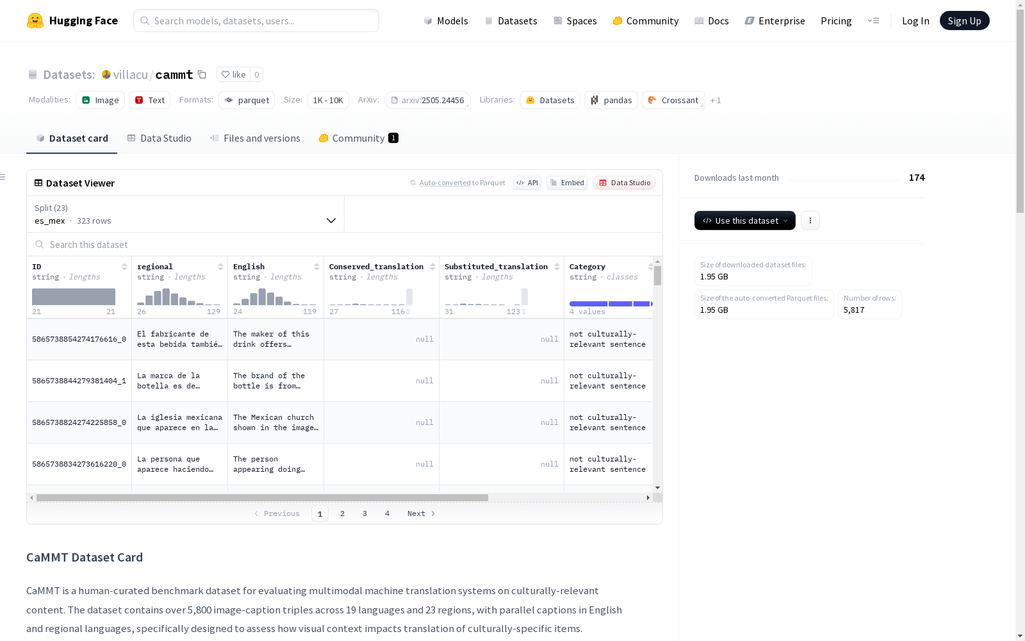This screenshot has width=1025, height=641.
Task: Sort by the English column icon
Action: pyautogui.click(x=316, y=267)
